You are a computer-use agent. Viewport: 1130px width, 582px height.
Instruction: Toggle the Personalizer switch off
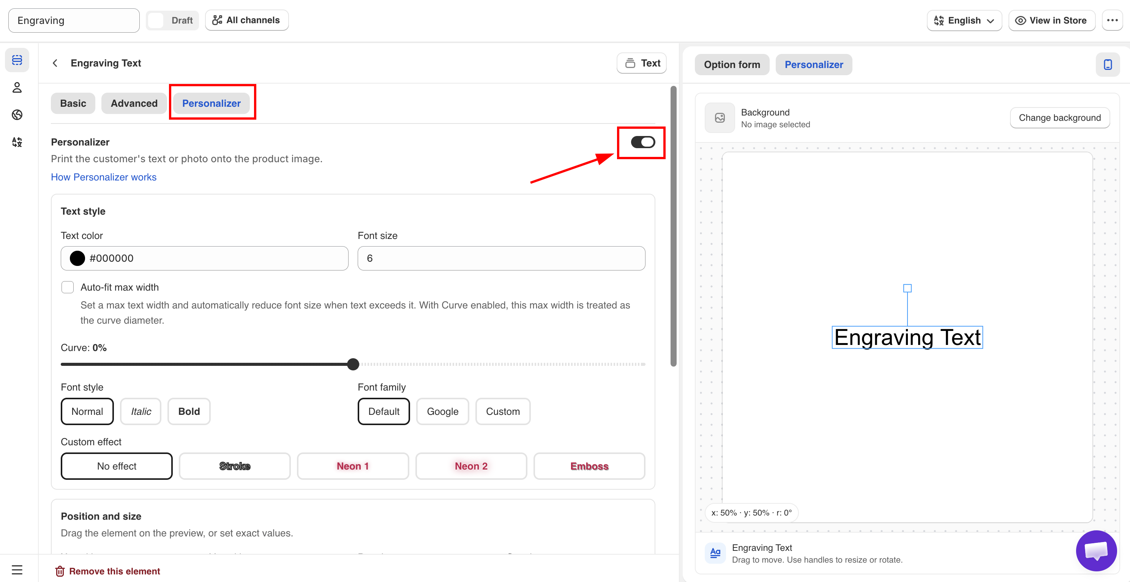click(x=642, y=142)
